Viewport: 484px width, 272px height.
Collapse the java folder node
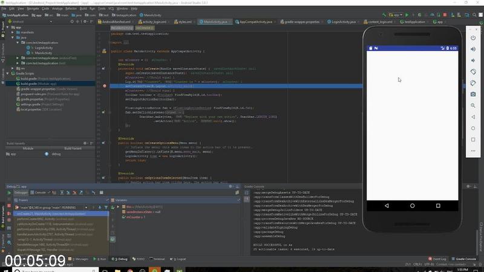(13, 37)
